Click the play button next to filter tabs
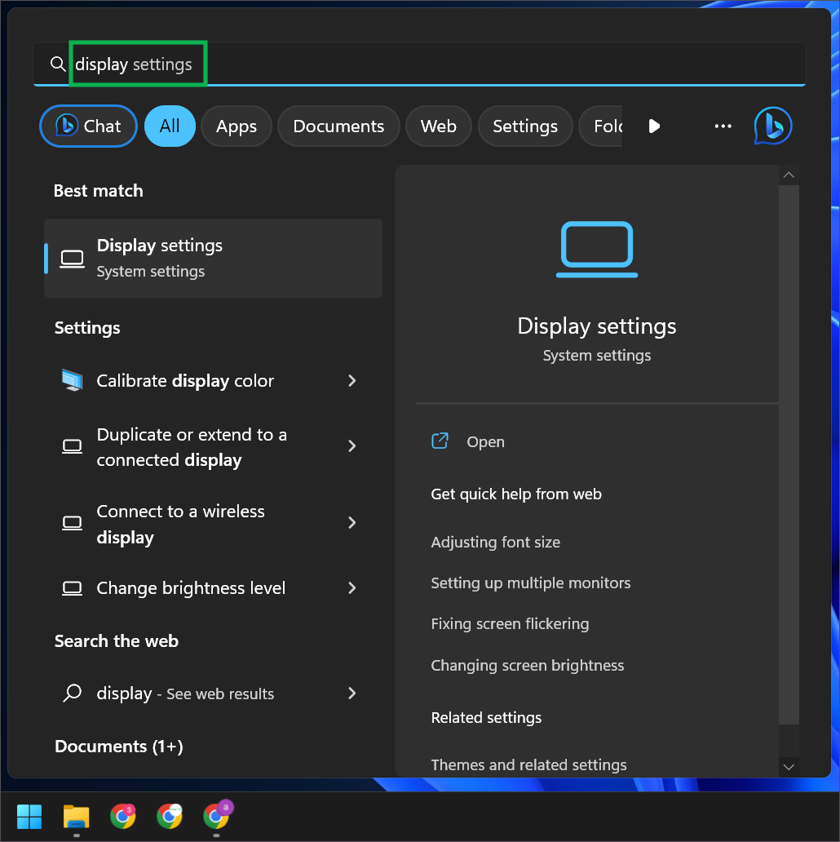The width and height of the screenshot is (840, 842). point(654,126)
